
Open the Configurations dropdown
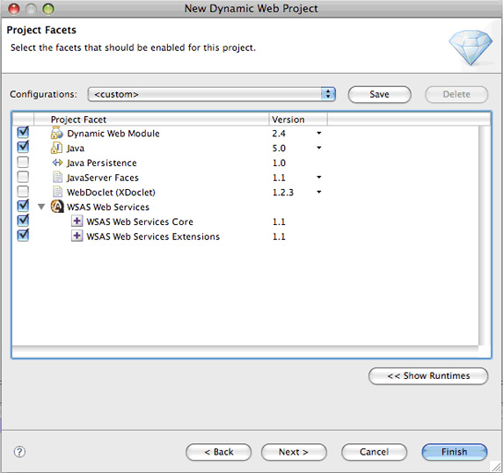click(x=212, y=94)
